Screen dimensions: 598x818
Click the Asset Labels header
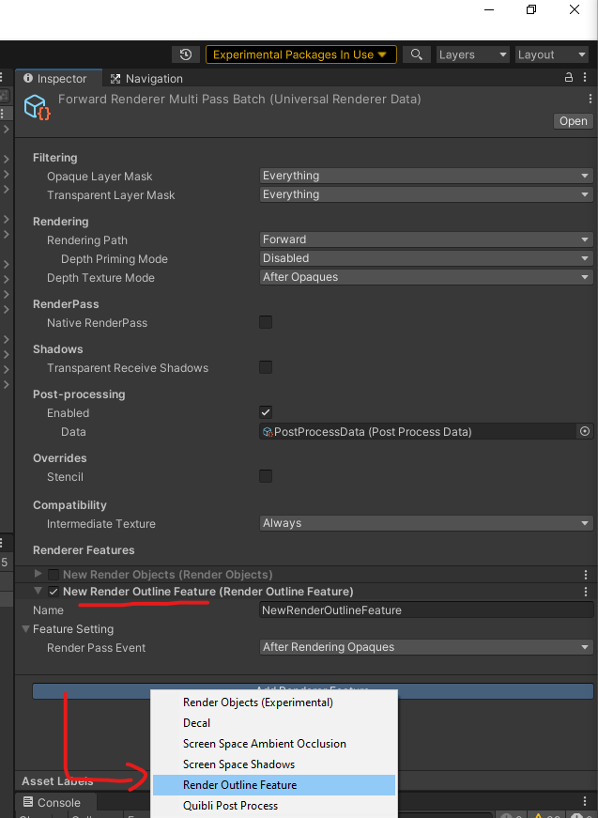pos(57,781)
